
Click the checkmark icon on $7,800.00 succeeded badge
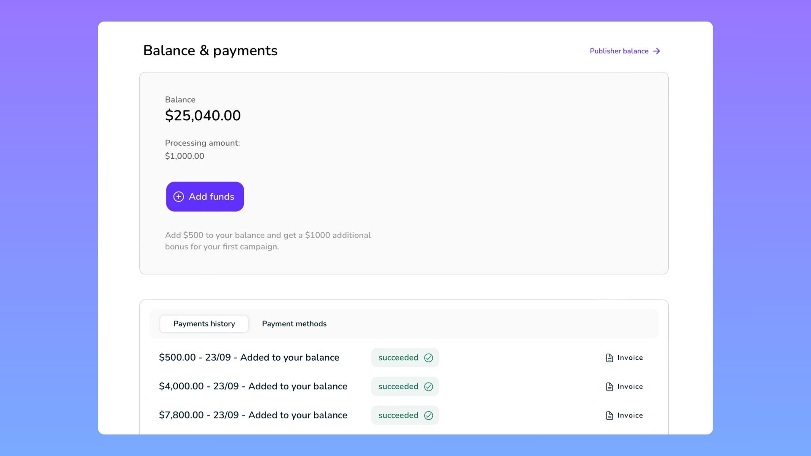click(428, 415)
